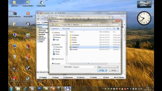Open the drive c dropdown in Total Commander
Screen dimensions: 162x91
point(39,22)
